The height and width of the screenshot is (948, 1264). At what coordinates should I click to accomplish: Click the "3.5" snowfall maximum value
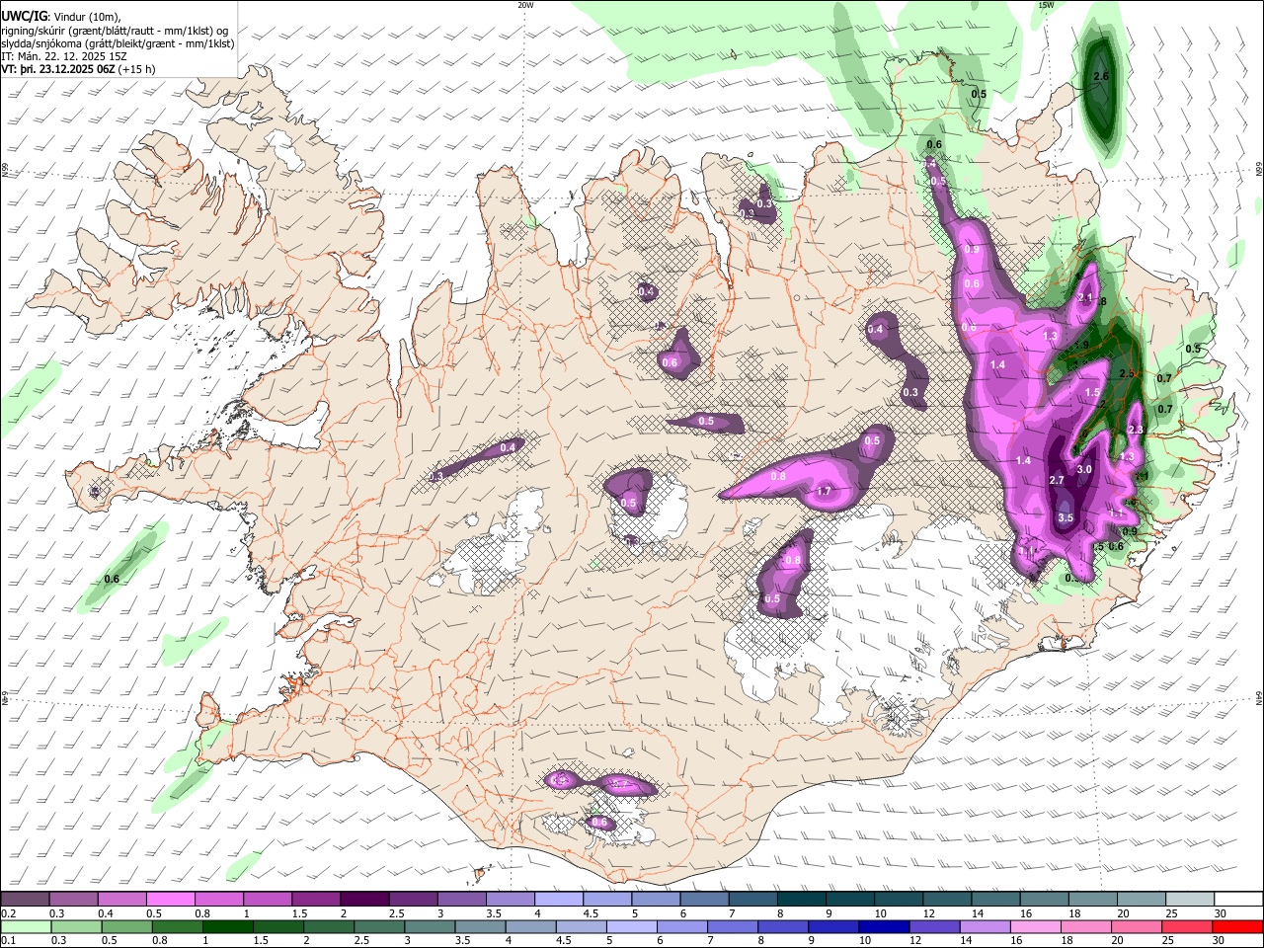coord(1066,517)
